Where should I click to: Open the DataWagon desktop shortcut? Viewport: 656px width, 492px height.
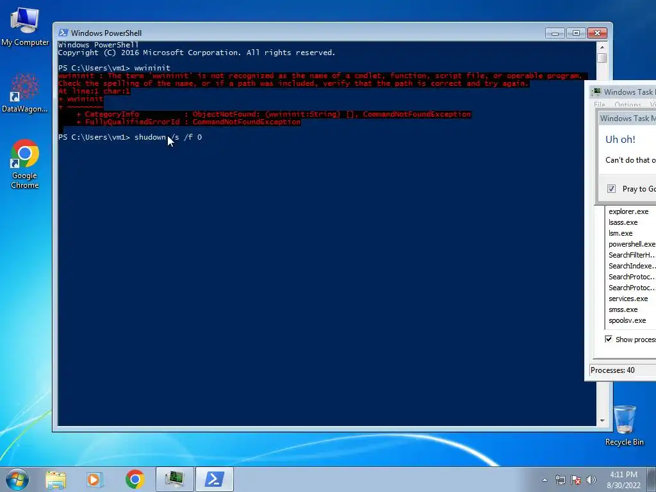pyautogui.click(x=25, y=93)
